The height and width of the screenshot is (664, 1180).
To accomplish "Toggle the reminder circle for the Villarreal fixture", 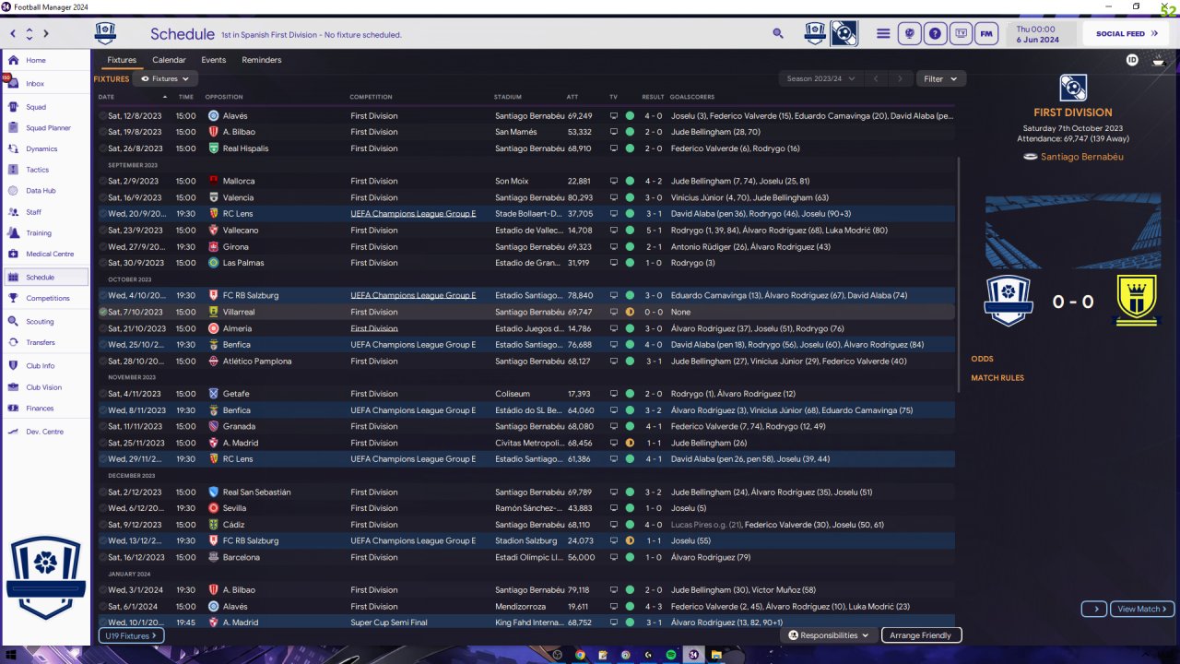I will [x=103, y=312].
